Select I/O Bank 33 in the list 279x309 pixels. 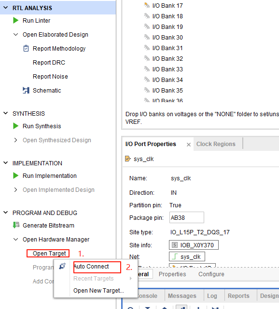(167, 69)
